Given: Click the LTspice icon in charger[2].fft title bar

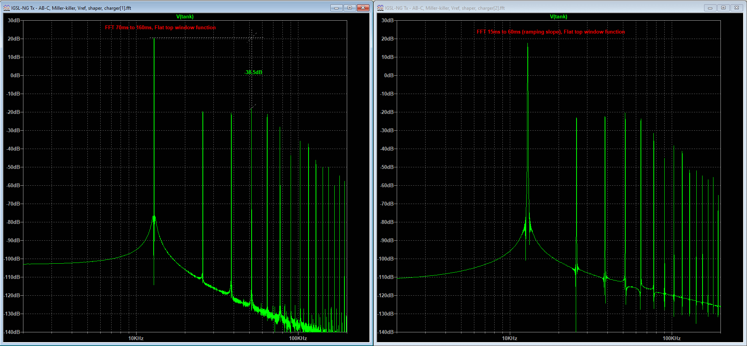Looking at the screenshot, I should point(380,8).
